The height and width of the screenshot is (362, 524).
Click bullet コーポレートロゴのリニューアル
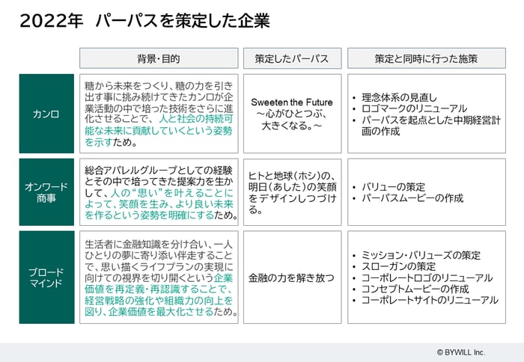coord(427,277)
